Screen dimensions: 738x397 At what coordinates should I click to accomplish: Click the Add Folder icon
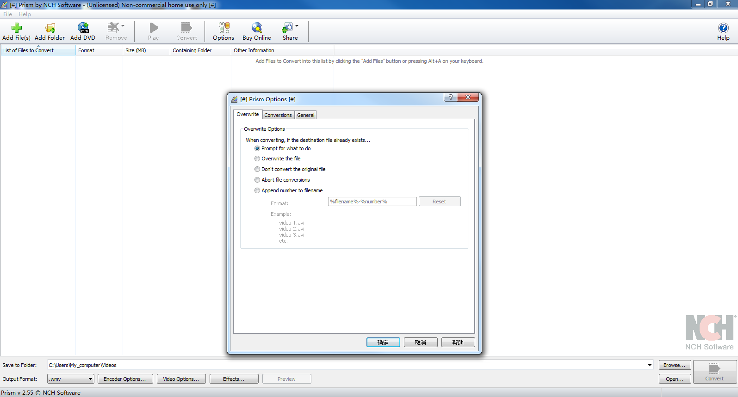pyautogui.click(x=50, y=28)
